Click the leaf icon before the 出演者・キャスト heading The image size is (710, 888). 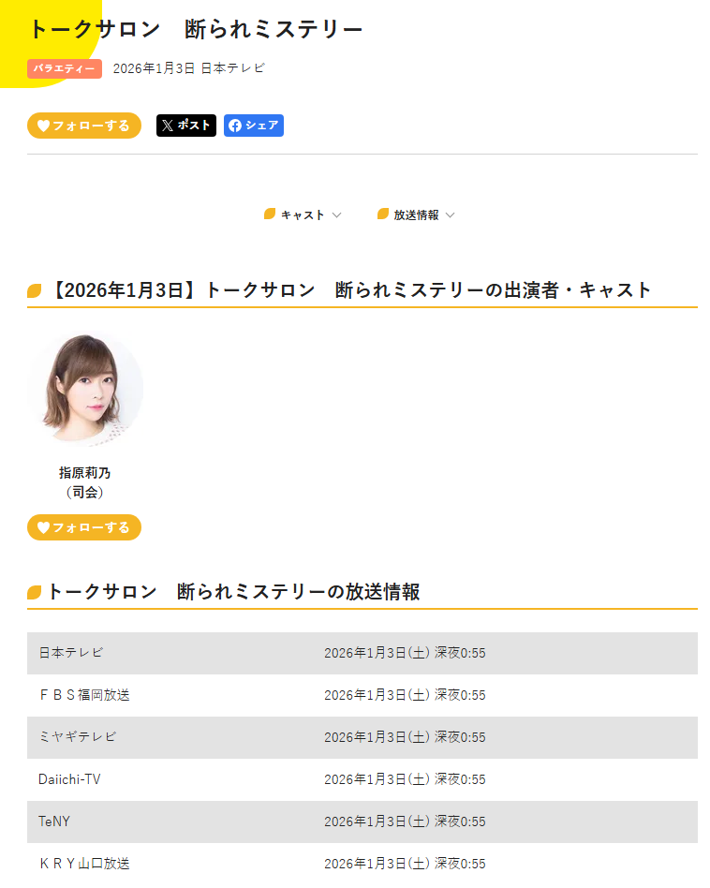(35, 291)
